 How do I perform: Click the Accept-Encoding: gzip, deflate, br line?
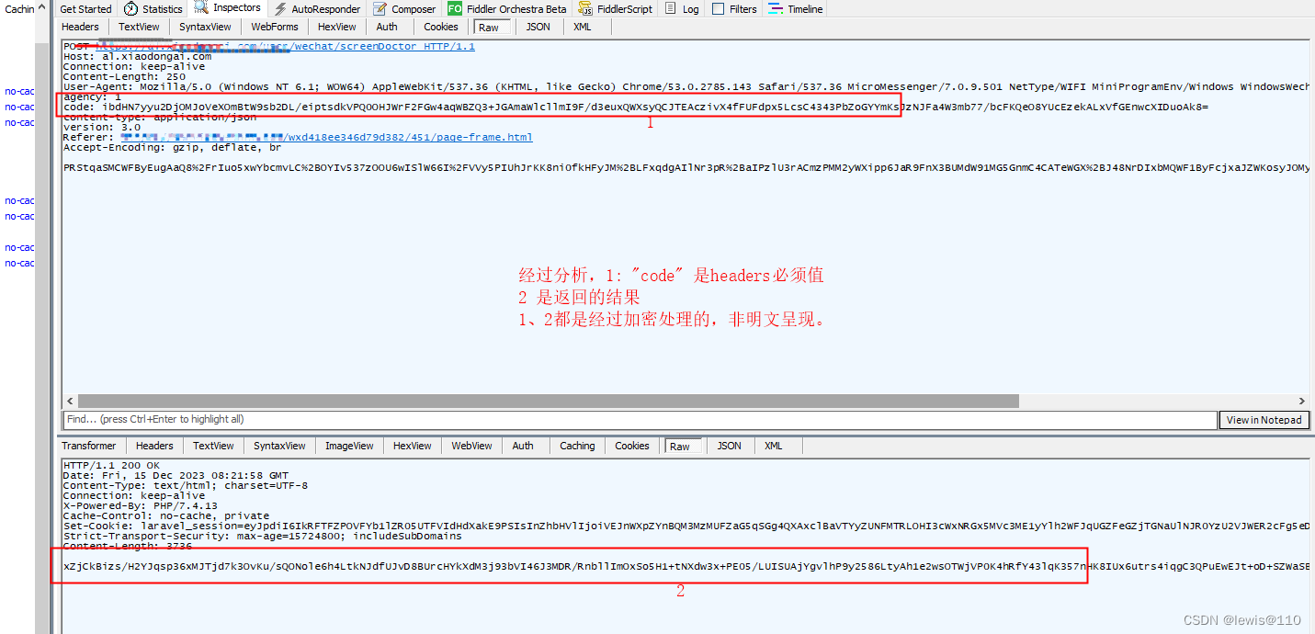[x=172, y=147]
